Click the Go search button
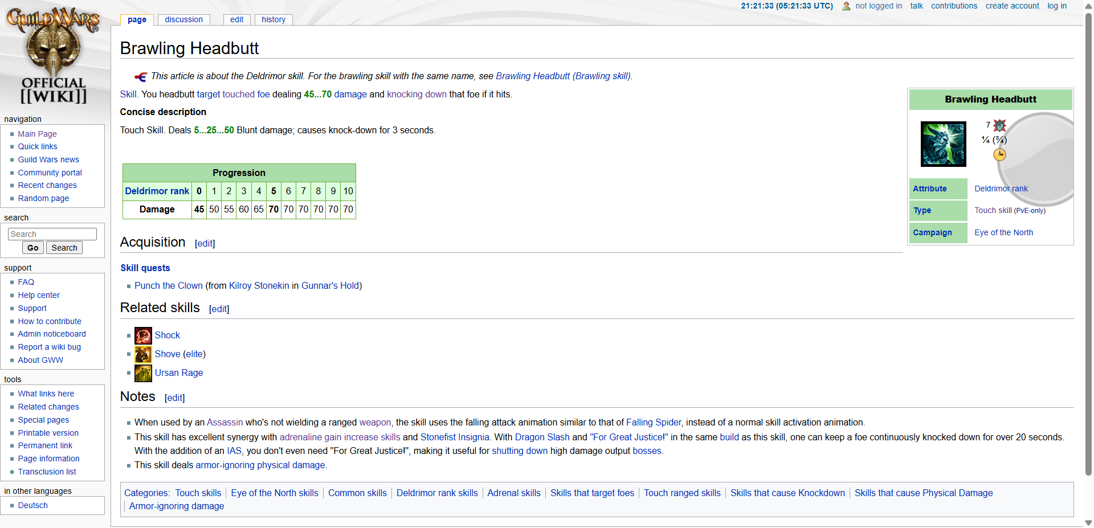Image resolution: width=1094 pixels, height=528 pixels. [x=33, y=248]
